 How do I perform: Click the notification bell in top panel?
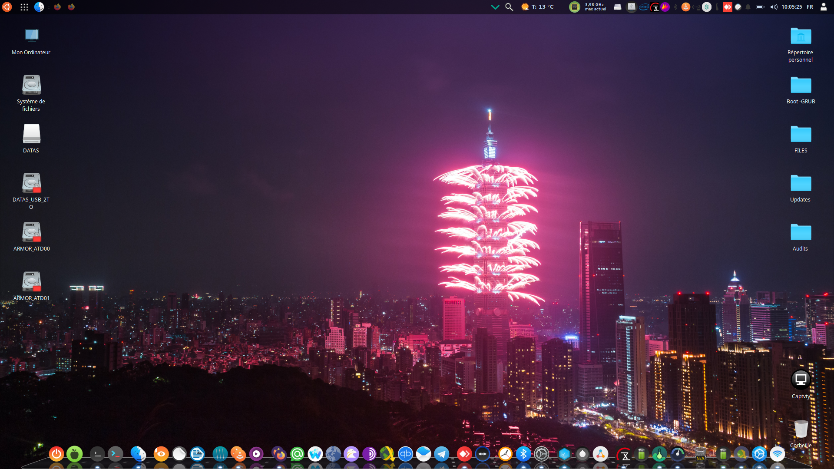point(748,7)
